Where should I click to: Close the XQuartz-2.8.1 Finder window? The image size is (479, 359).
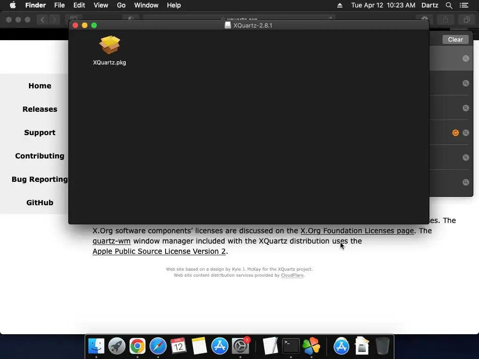coord(75,25)
